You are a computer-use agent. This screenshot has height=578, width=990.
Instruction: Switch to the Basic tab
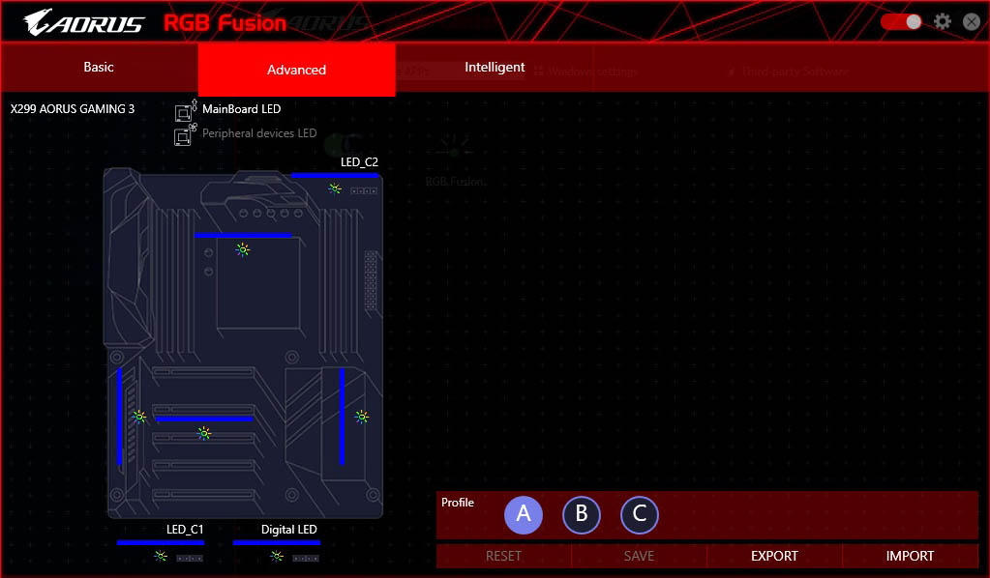tap(99, 68)
